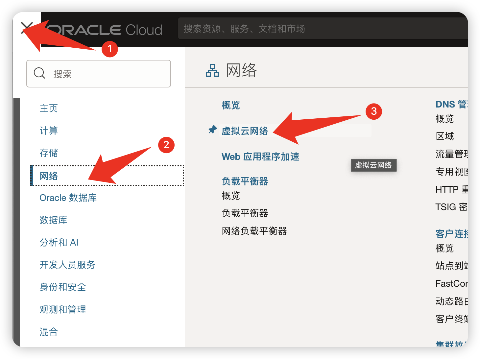Select 观测和管理 menu entry
Image resolution: width=480 pixels, height=359 pixels.
pyautogui.click(x=62, y=309)
